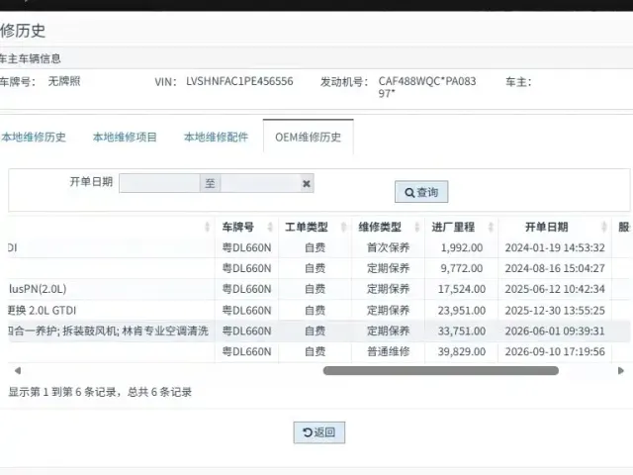The image size is (633, 475).
Task: Click the end date input field
Action: 260,183
